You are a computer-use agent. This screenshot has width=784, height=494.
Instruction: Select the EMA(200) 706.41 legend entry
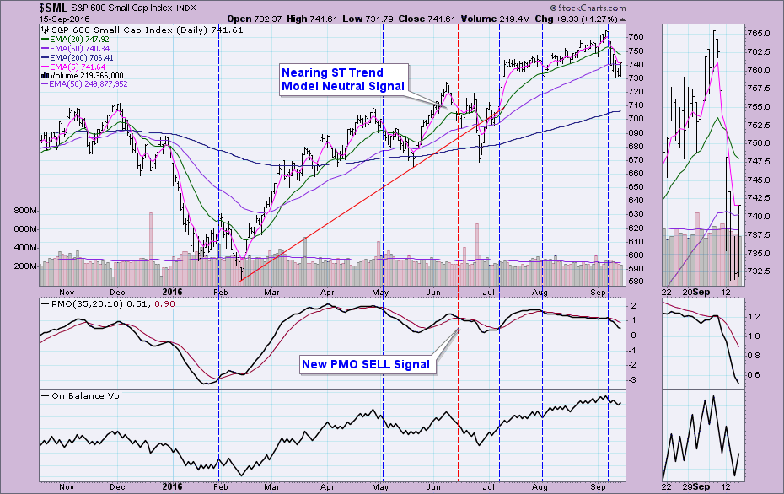click(x=77, y=57)
